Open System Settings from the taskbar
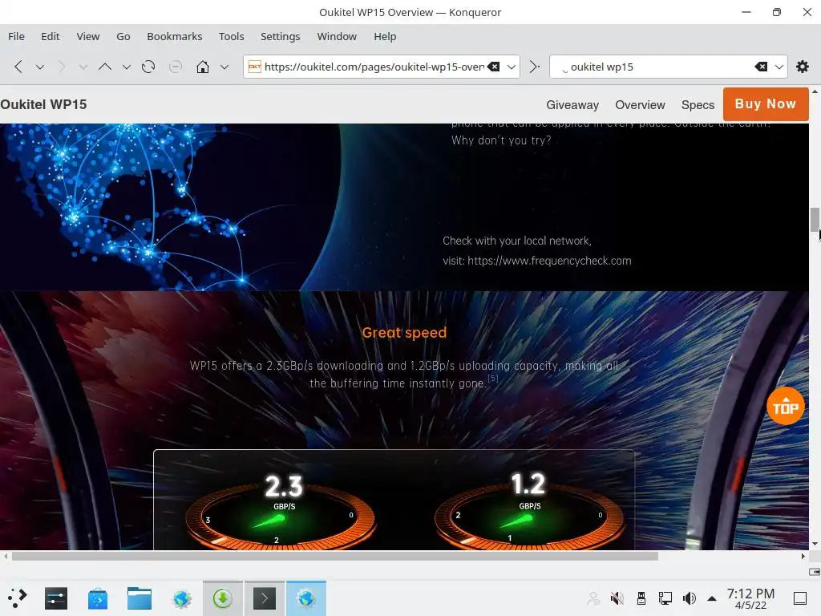The height and width of the screenshot is (616, 821). coord(56,598)
